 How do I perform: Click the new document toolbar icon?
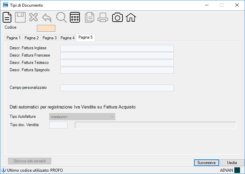pyautogui.click(x=7, y=17)
